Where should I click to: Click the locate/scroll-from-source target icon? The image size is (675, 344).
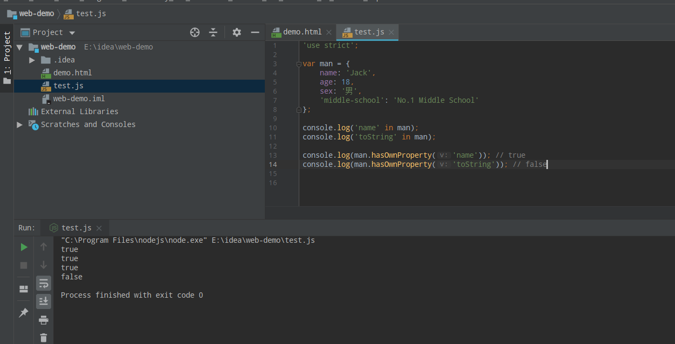pos(195,32)
